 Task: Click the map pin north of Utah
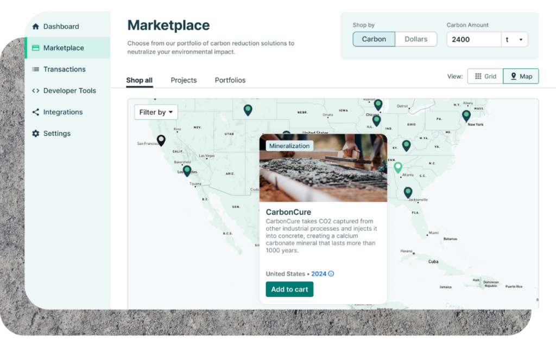point(248,110)
